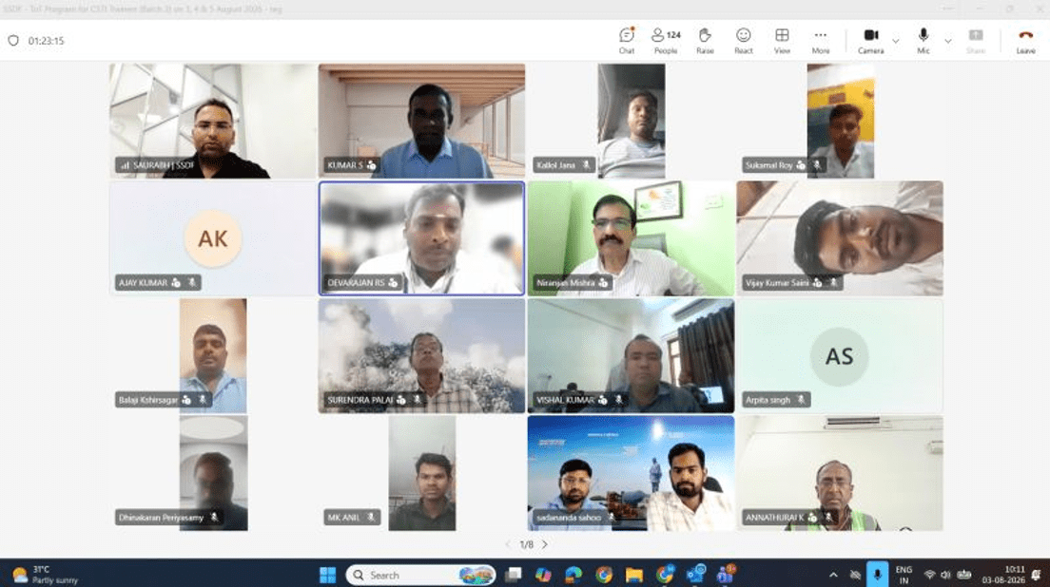Viewport: 1050px width, 587px height.
Task: Select Dhinakaran Periyasamy's video tile
Action: [x=213, y=473]
